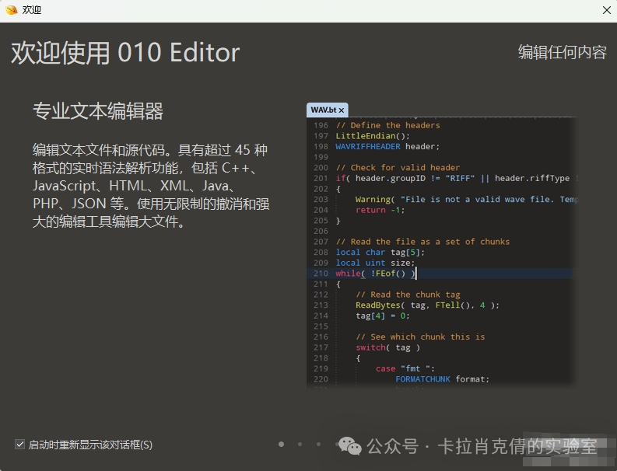Select the WAV.bt tab in preview

323,110
